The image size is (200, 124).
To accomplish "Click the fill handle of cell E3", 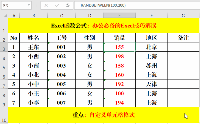I will [135, 51].
